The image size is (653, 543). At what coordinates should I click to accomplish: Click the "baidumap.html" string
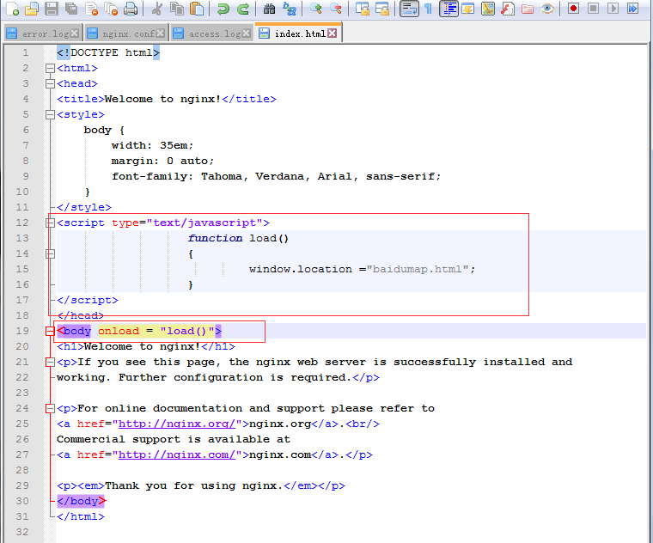click(x=418, y=270)
